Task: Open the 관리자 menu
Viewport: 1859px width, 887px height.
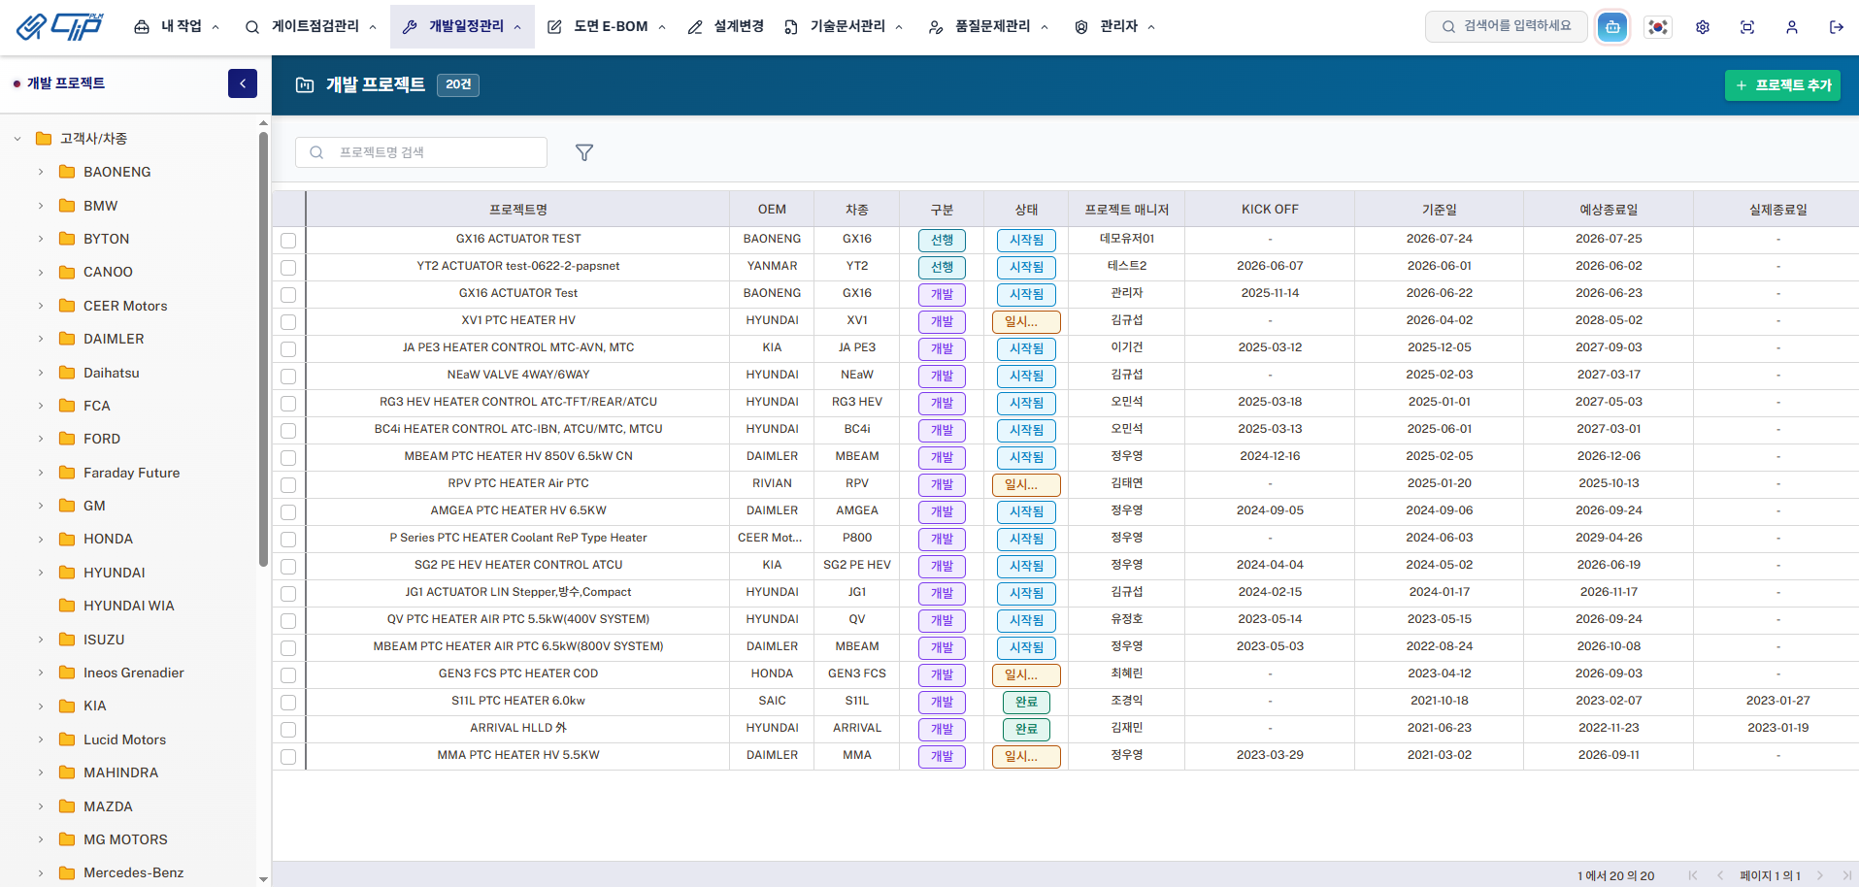Action: point(1114,27)
